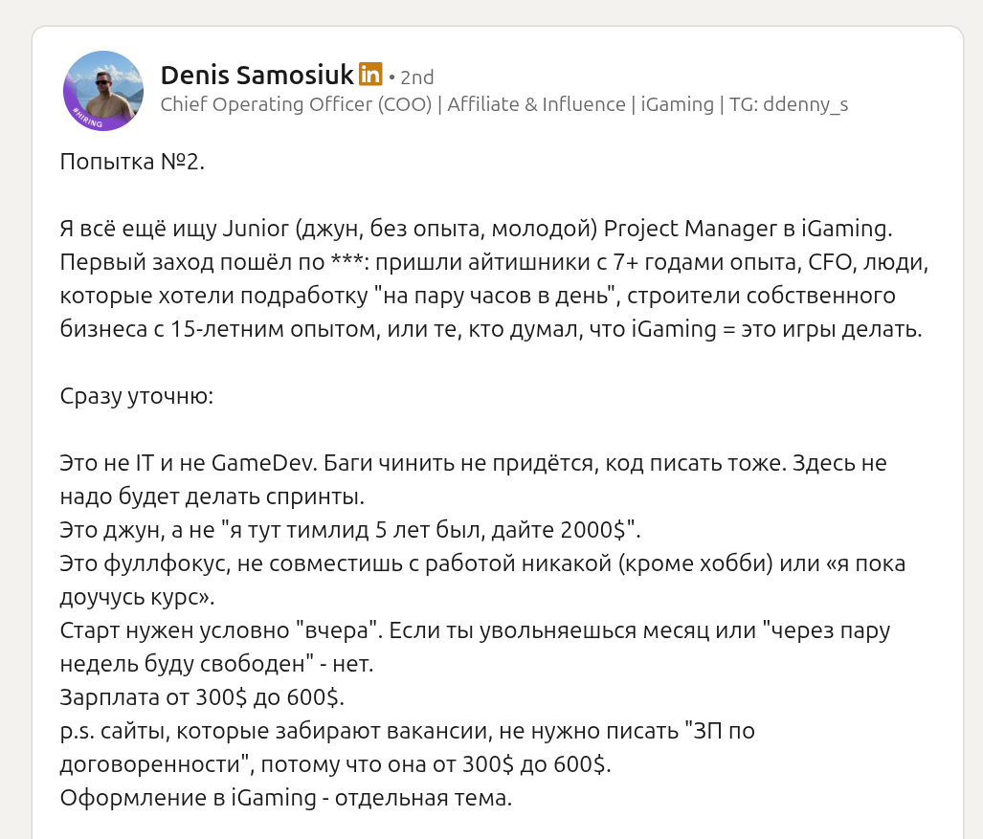Click the "Зарплата от 300$ до 600$." line
This screenshot has width=983, height=839.
coord(202,695)
